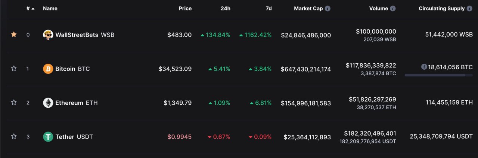Sort coins by 24h change header
Viewport: 478px width, 158px height.
[225, 9]
